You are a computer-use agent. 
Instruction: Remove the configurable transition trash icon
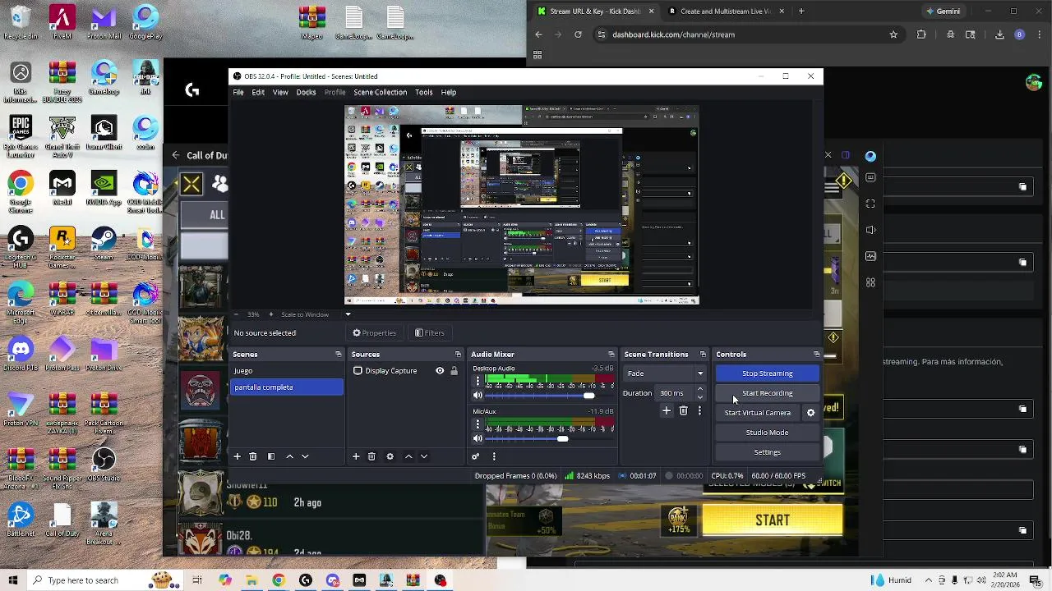point(683,410)
